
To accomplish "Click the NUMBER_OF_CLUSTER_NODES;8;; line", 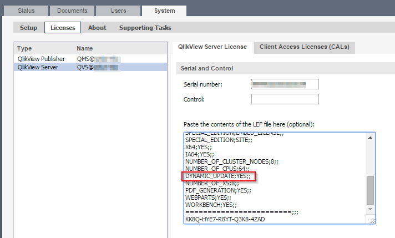I will [232, 161].
